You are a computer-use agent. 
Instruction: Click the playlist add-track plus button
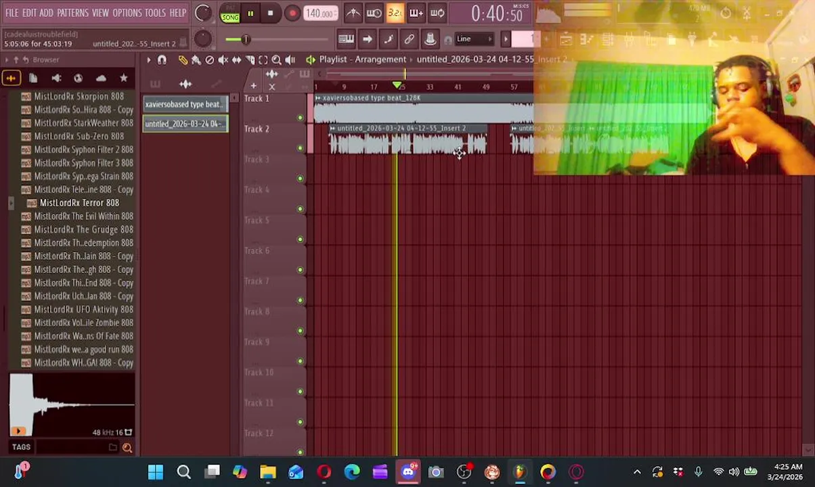tap(253, 86)
